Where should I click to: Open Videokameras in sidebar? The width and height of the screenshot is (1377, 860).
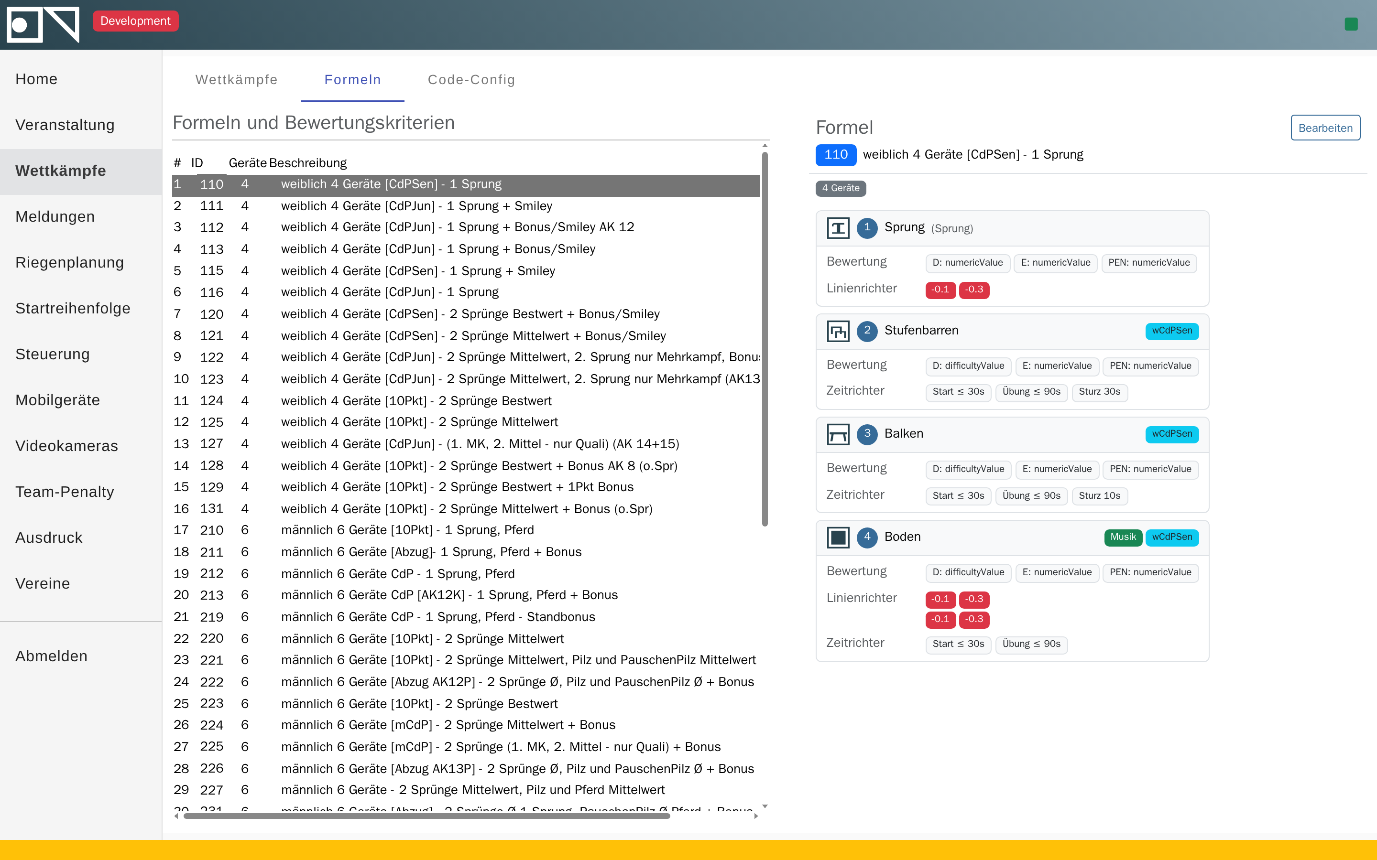(x=81, y=447)
